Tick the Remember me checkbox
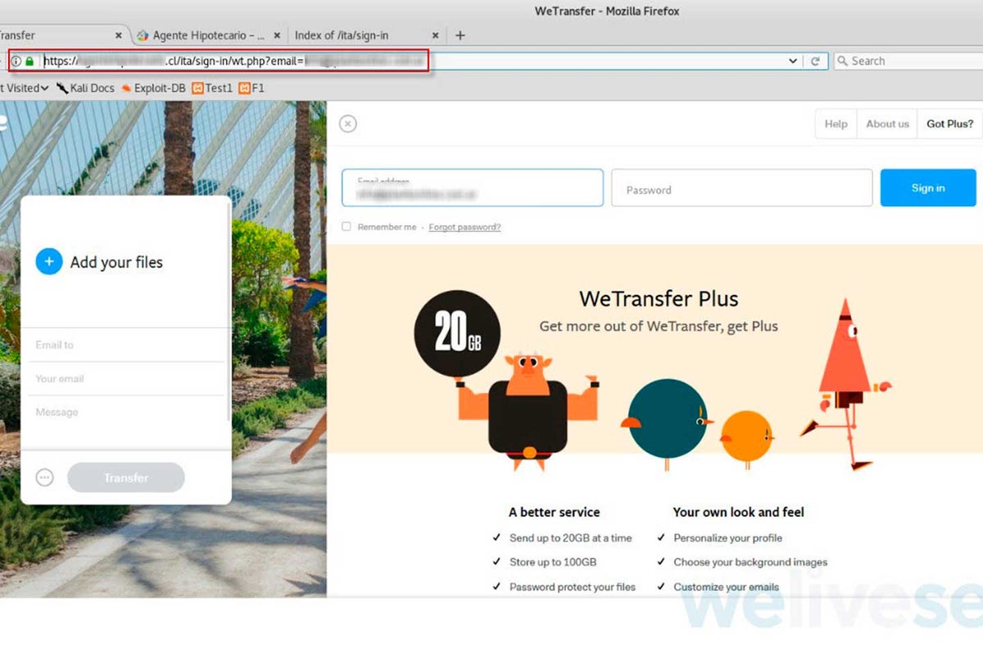This screenshot has height=669, width=983. pyautogui.click(x=347, y=227)
